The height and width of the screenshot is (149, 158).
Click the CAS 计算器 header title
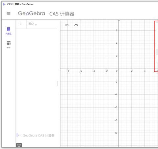coord(62,14)
